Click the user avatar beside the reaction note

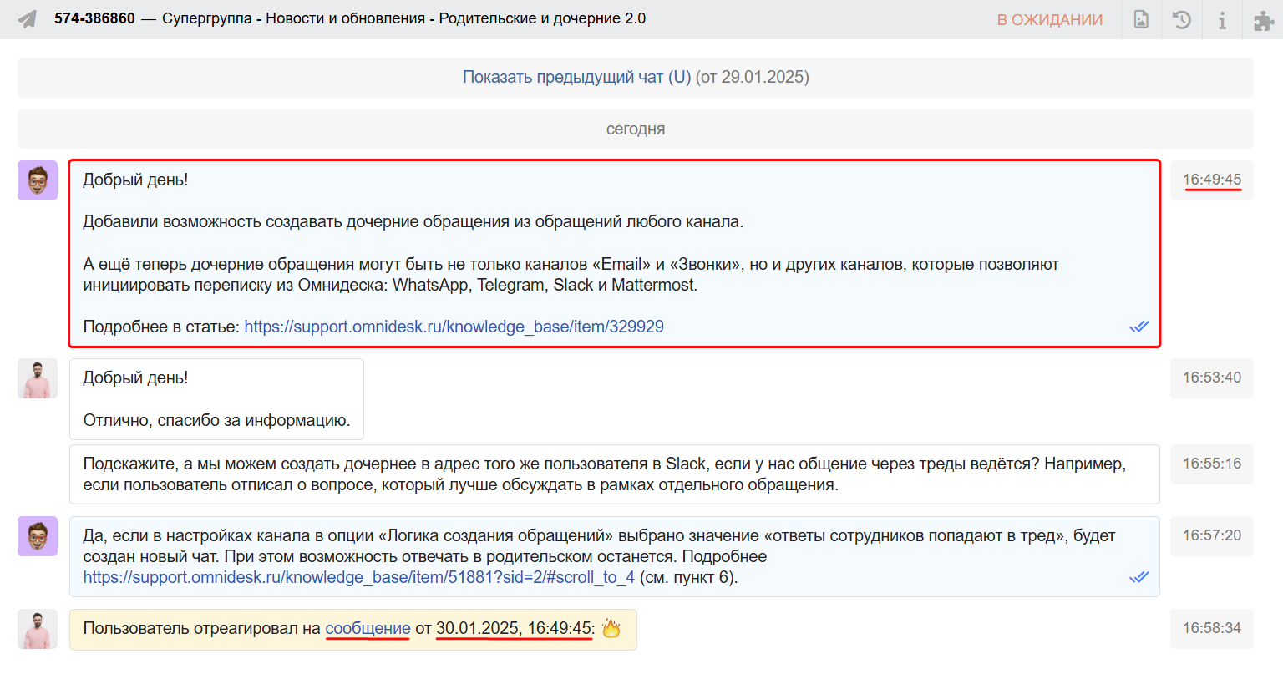point(38,629)
